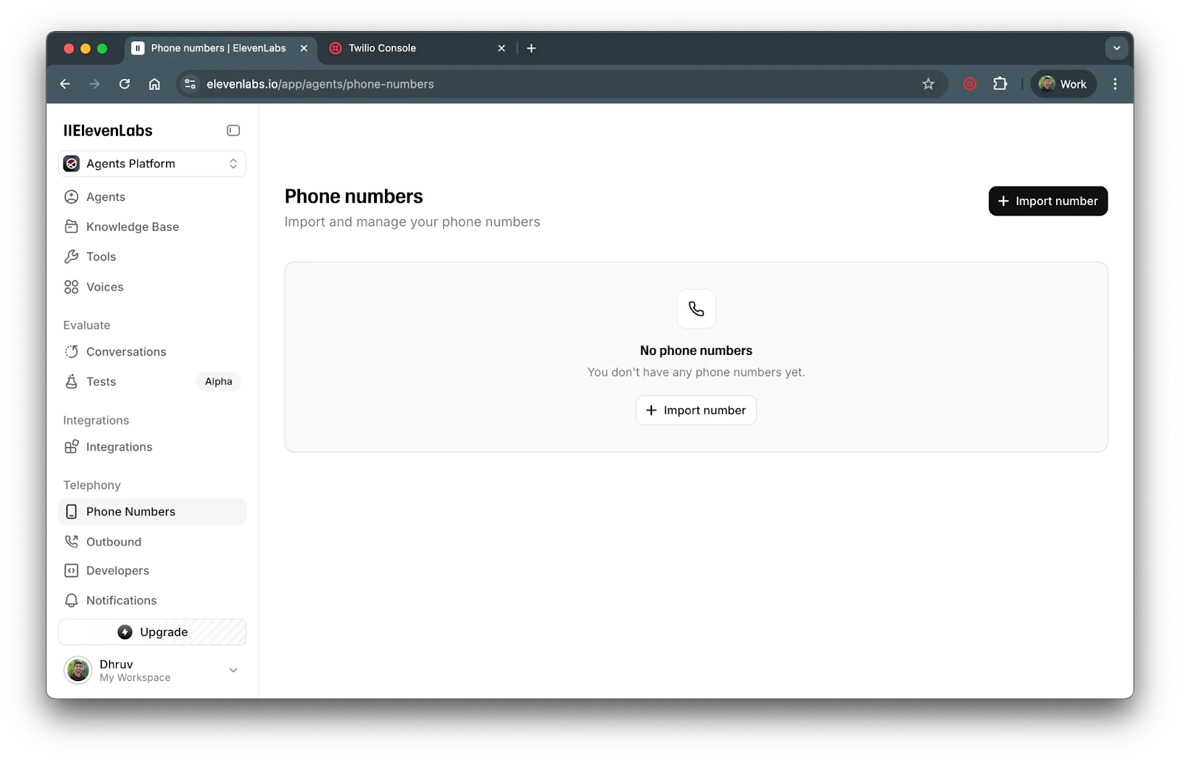Open the Voices page
The width and height of the screenshot is (1180, 760).
[105, 287]
